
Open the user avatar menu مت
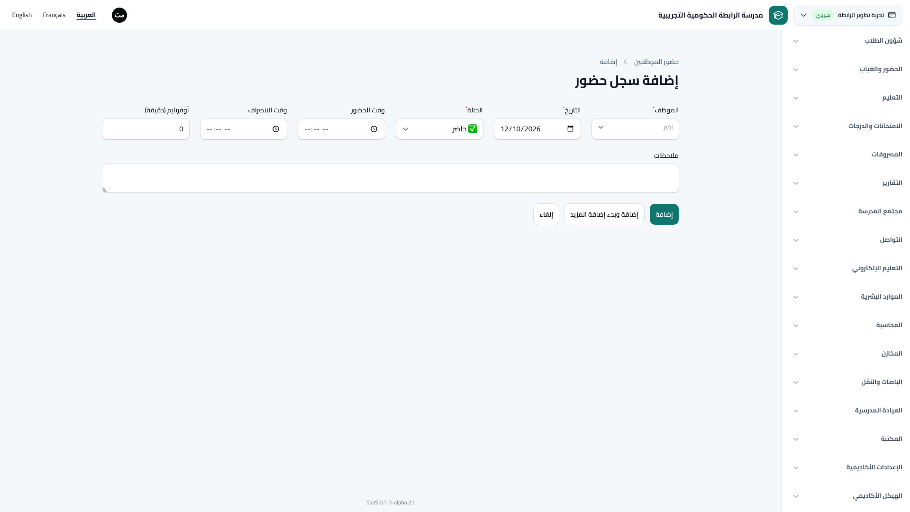pyautogui.click(x=119, y=15)
